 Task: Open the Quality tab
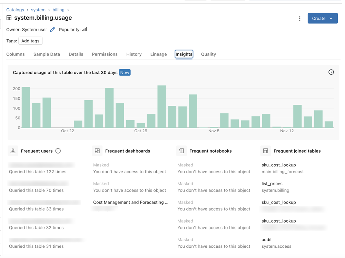click(x=208, y=54)
